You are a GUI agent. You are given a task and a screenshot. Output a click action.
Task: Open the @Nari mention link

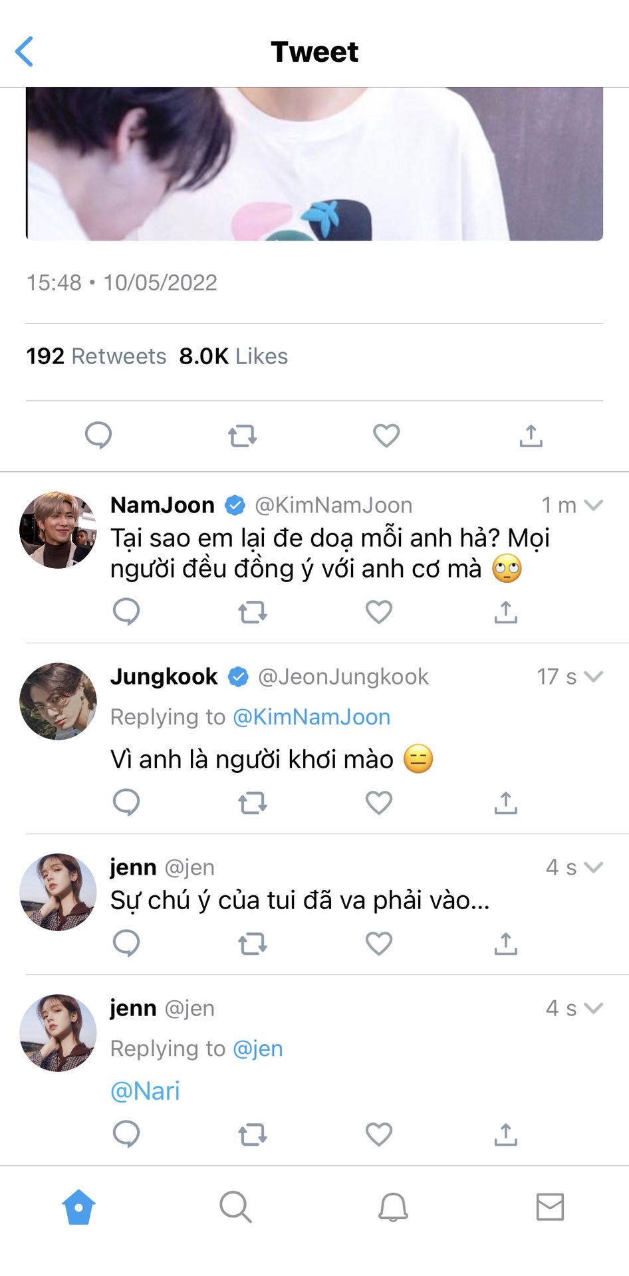pos(145,1091)
